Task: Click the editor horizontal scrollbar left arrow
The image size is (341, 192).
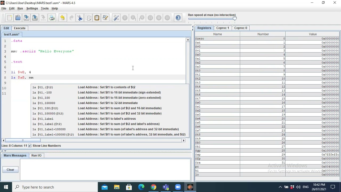Action: point(3,140)
